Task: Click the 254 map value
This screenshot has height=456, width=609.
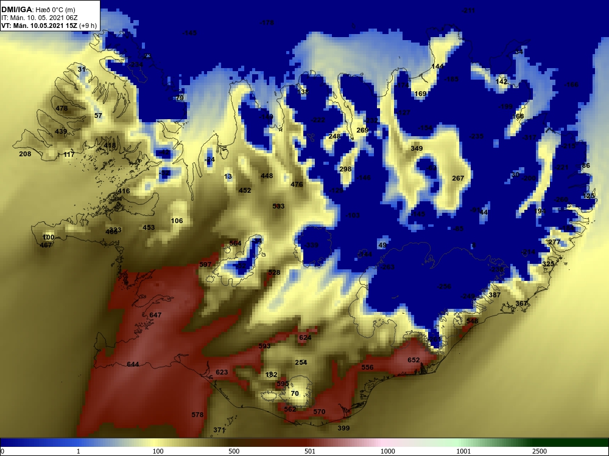Action: [301, 362]
